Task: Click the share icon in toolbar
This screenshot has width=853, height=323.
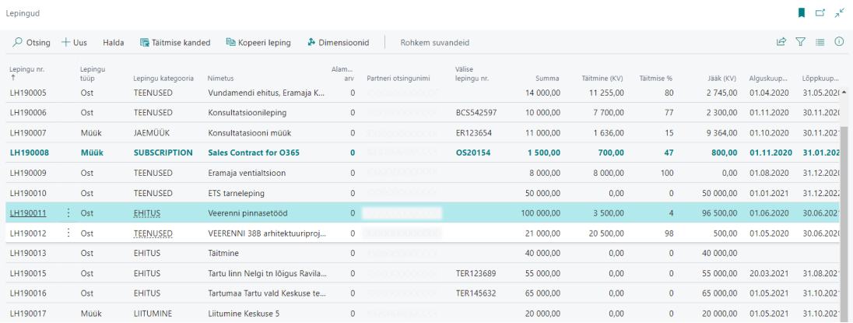Action: [781, 42]
